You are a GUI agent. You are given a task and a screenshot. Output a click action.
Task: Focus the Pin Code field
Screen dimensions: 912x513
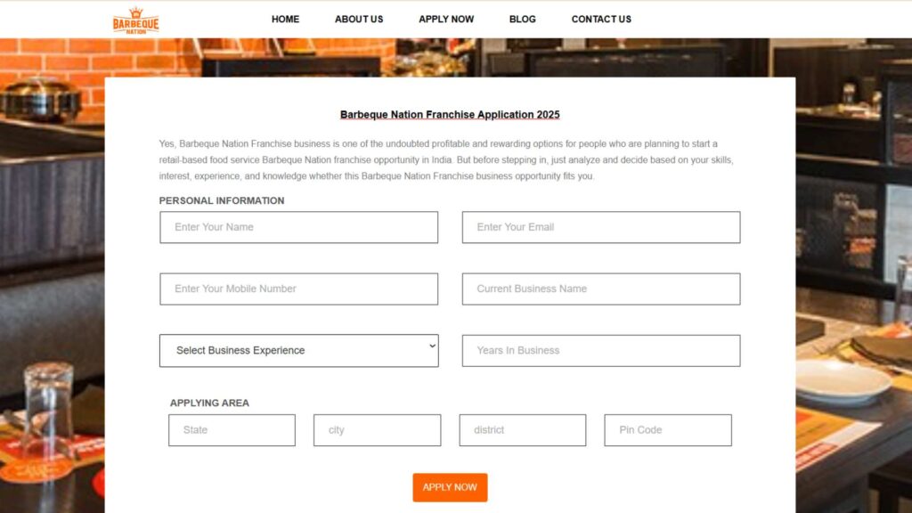point(667,430)
